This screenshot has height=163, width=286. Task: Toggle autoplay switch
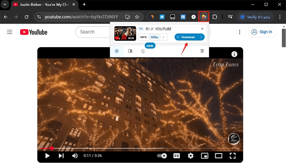click(162, 156)
